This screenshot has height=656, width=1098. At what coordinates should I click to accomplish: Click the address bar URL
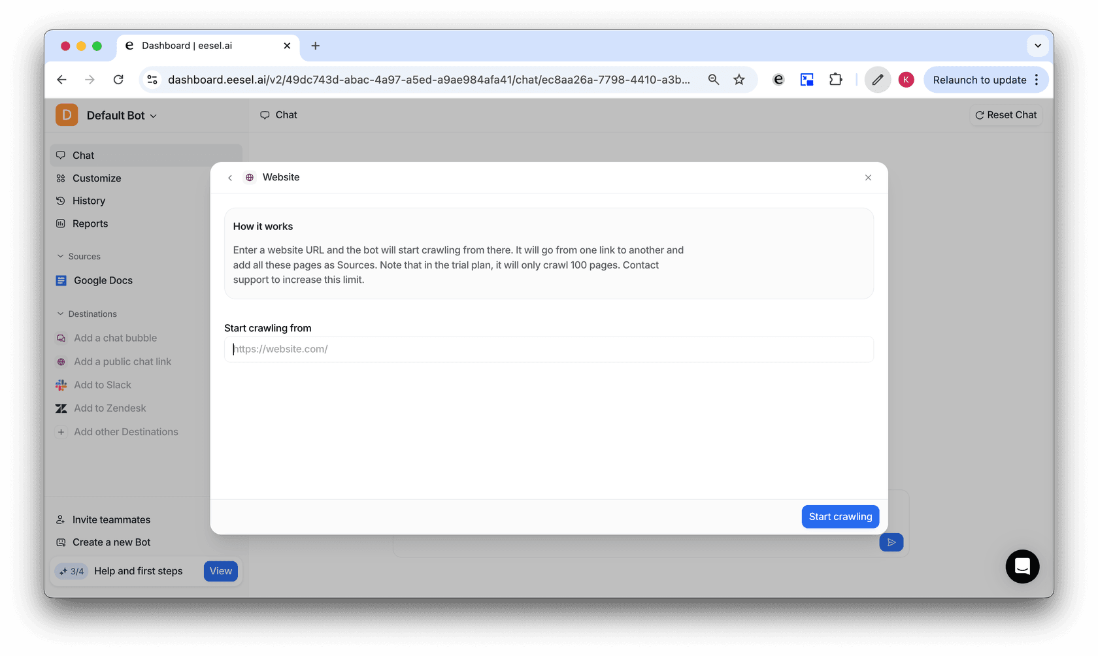429,80
